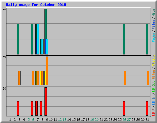The height and width of the screenshot is (123, 157).
Task: Click day "15" label on the date axis
Action: tap(74, 120)
